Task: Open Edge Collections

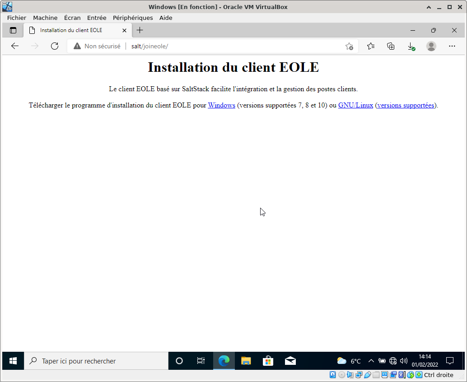Action: click(x=391, y=46)
